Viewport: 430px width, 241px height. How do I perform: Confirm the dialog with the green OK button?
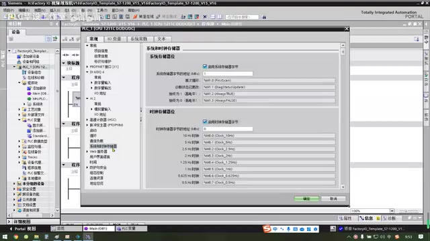(x=306, y=199)
